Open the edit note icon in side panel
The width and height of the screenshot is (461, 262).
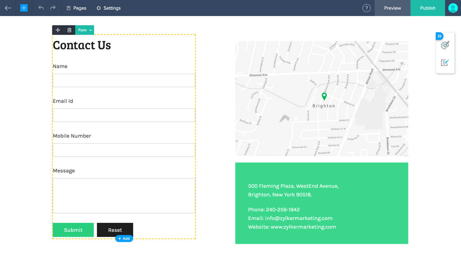tap(445, 63)
